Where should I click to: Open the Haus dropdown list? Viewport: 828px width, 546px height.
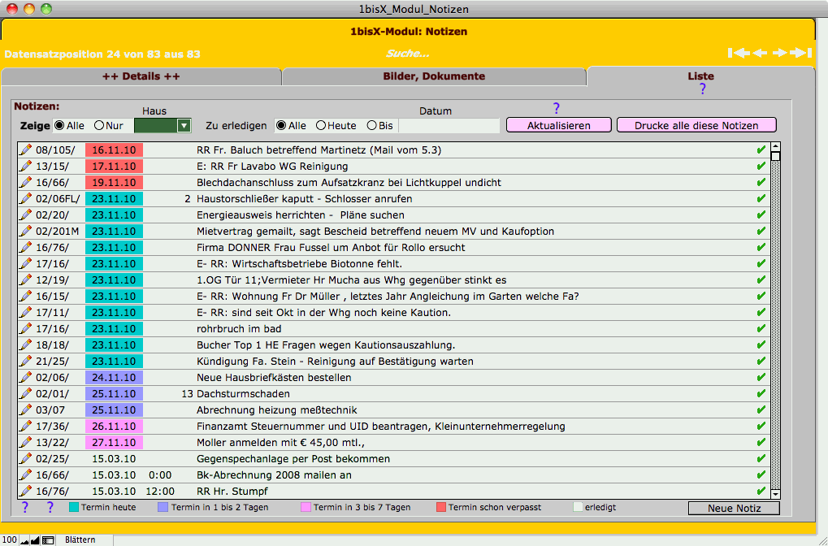pos(184,126)
